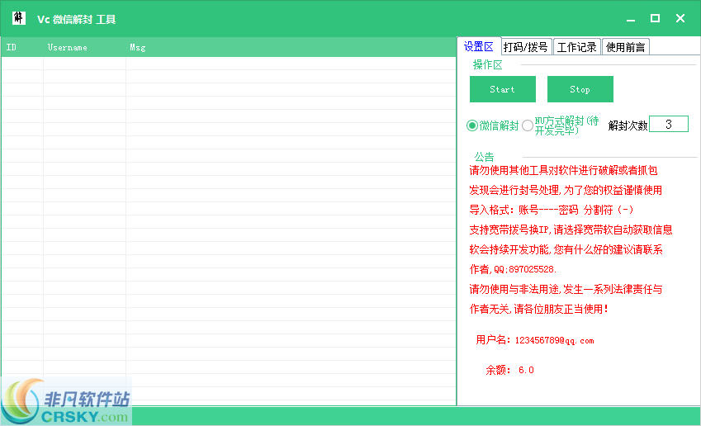The image size is (701, 426).
Task: Open the 工作记录 tab
Action: pos(576,47)
